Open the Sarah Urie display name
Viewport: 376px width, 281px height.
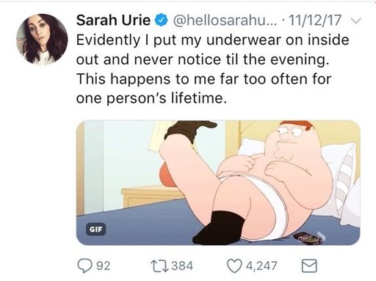113,20
